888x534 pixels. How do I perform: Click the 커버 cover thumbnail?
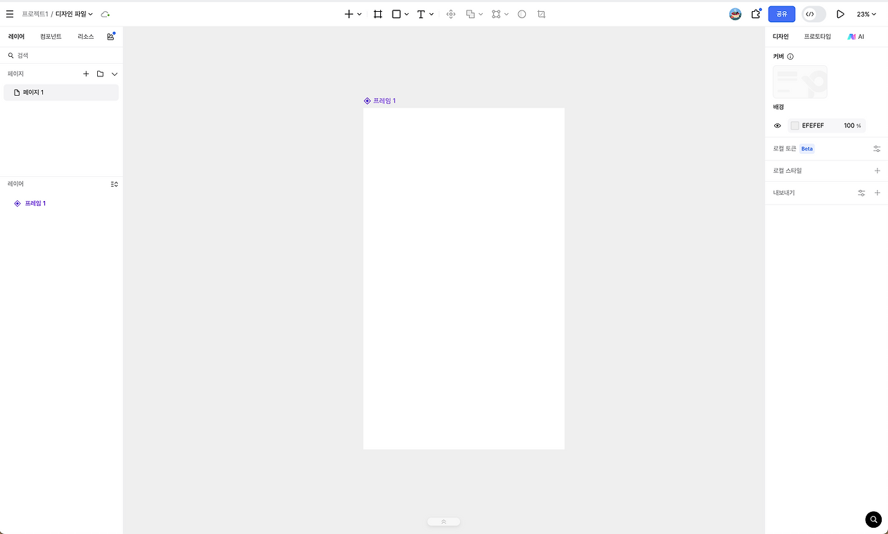(800, 82)
